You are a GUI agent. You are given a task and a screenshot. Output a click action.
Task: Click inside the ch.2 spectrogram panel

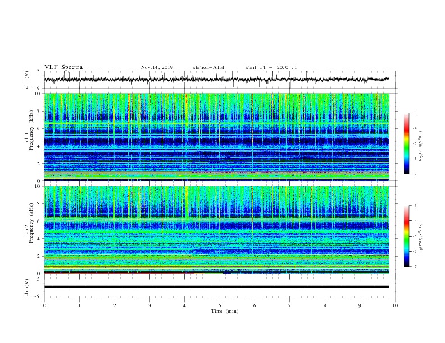[x=216, y=230]
